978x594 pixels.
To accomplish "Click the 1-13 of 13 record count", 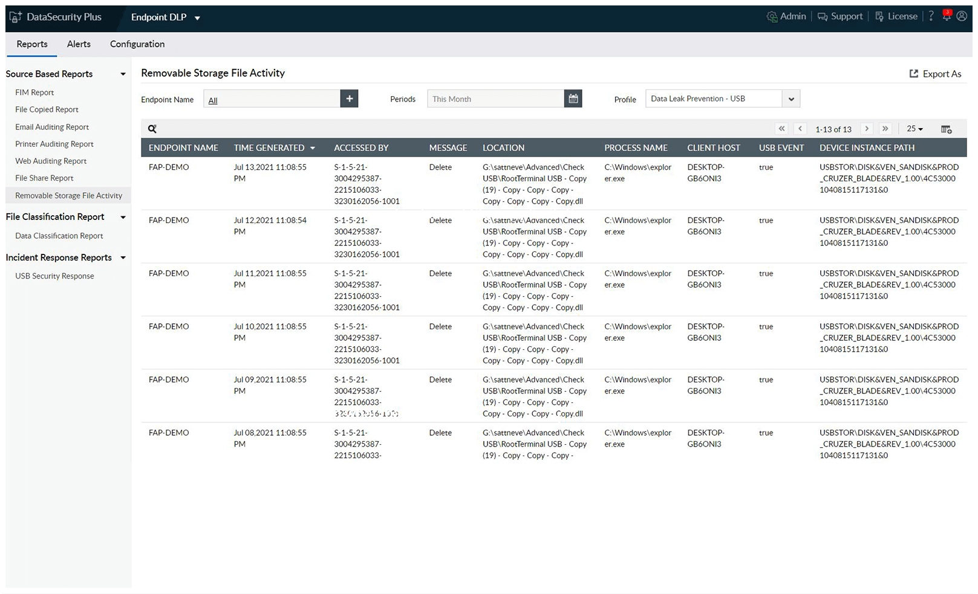I will [833, 129].
